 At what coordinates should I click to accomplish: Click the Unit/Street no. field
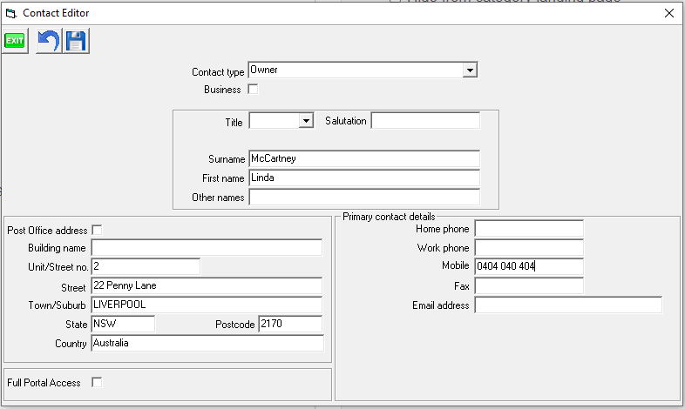(146, 266)
